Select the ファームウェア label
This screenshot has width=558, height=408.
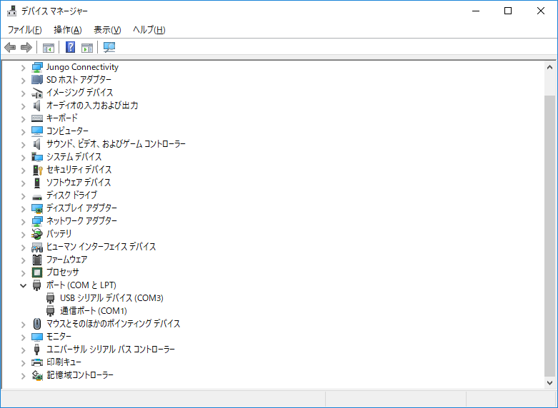67,260
